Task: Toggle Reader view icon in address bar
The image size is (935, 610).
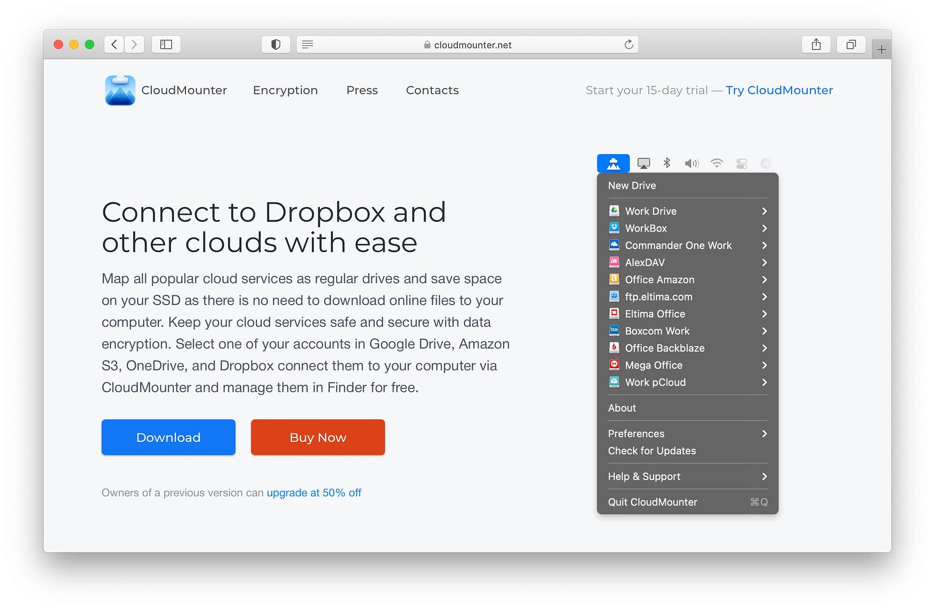Action: (307, 44)
